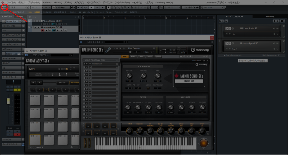This screenshot has height=155, width=288.
Task: Collapse Track Instruments section
Action: pos(233,55)
